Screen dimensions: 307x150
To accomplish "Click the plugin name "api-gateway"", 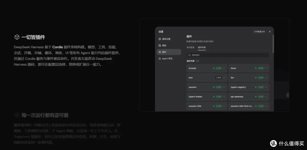I will pos(237,97).
